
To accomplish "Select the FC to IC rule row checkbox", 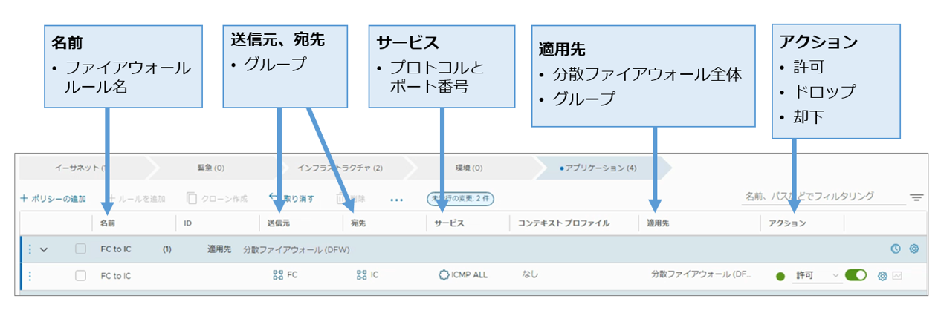I will [80, 276].
